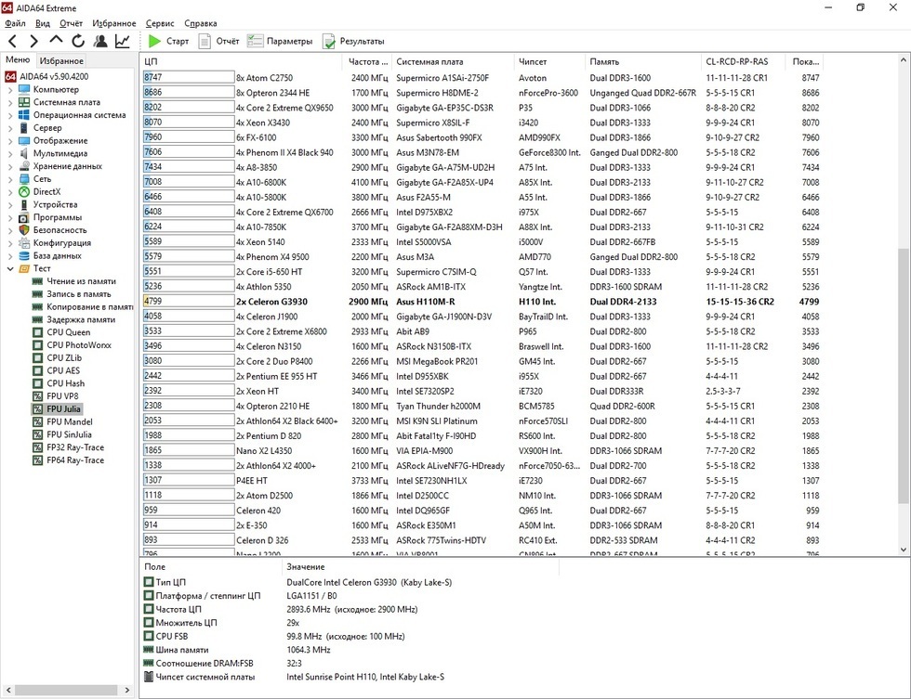This screenshot has height=699, width=911.
Task: Sort by the Чипсет column header
Action: pyautogui.click(x=549, y=61)
